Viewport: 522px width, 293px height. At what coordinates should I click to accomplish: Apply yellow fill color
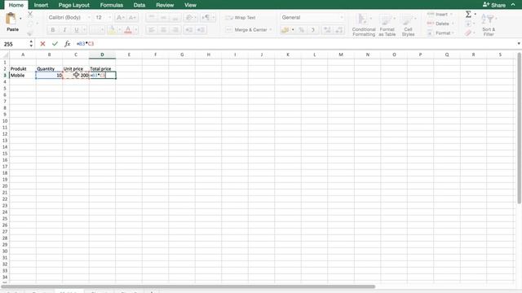click(x=112, y=30)
